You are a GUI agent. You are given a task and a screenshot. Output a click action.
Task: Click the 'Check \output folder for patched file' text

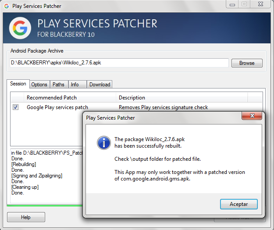click(158, 159)
